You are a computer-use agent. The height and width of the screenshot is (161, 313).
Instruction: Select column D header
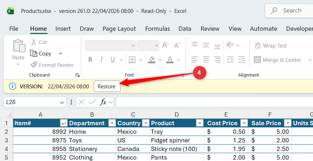(177, 114)
